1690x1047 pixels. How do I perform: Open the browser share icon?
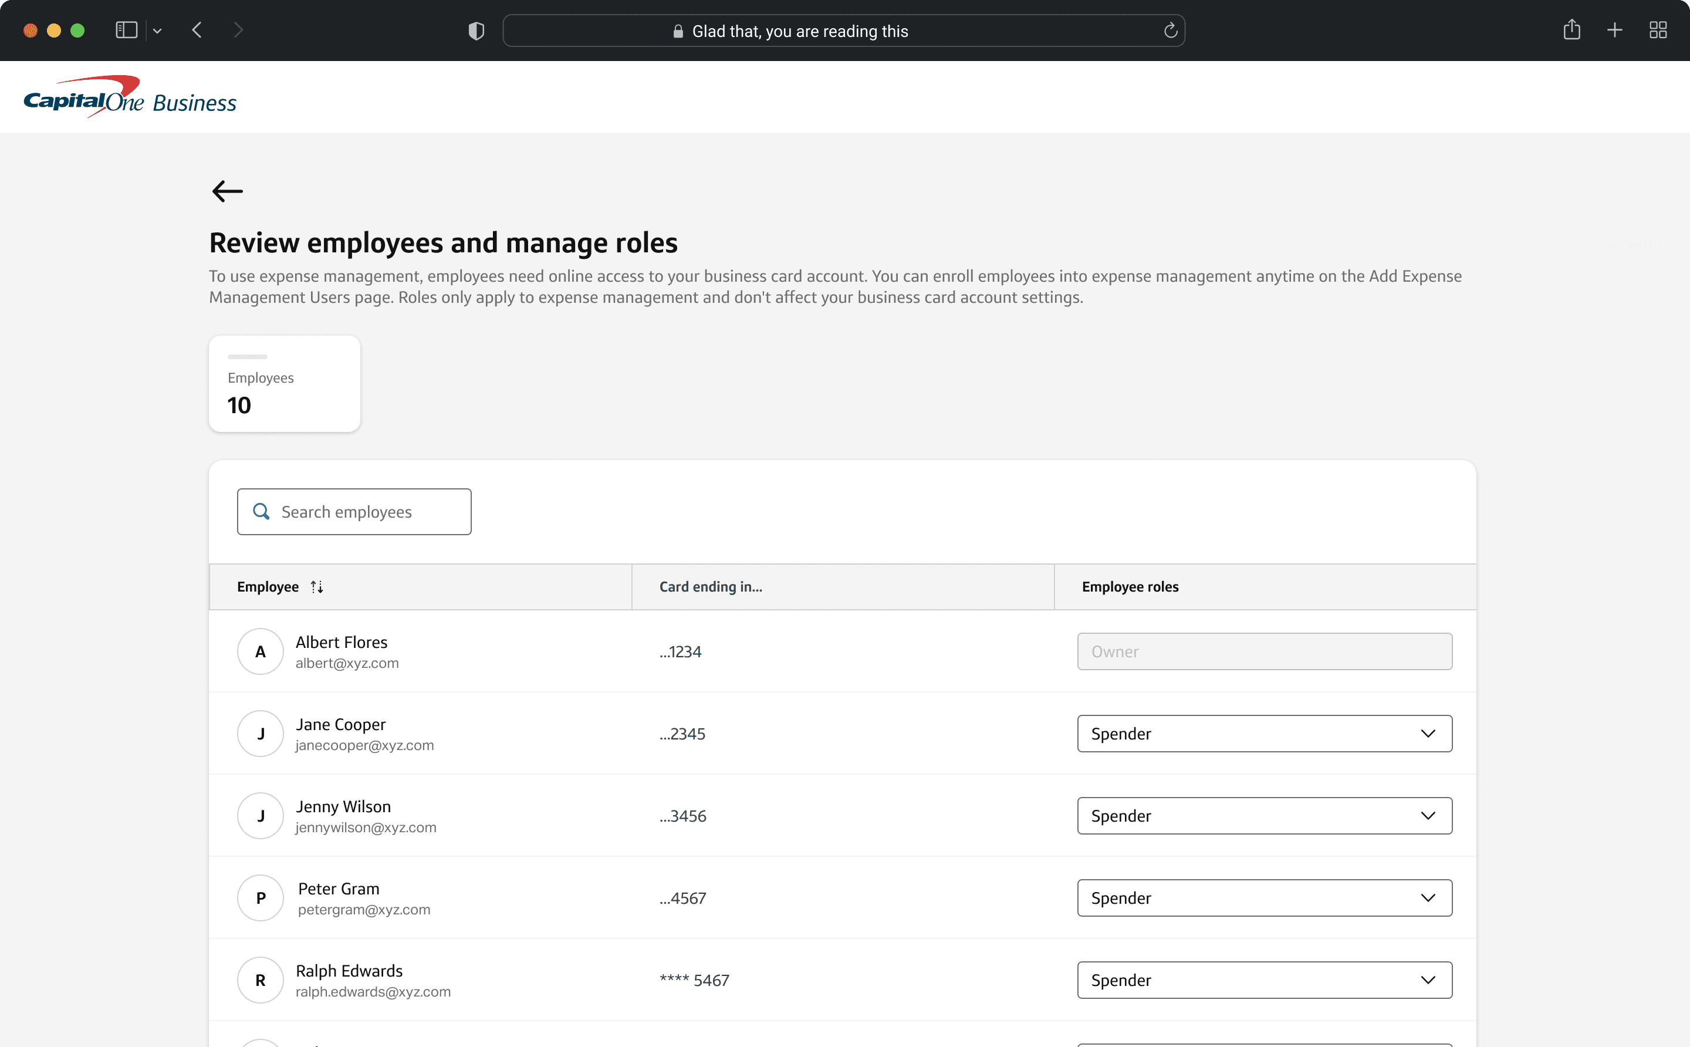1571,30
